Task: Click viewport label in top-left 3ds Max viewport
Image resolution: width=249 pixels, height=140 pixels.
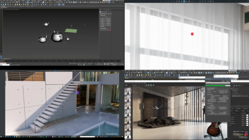Action: click(11, 9)
